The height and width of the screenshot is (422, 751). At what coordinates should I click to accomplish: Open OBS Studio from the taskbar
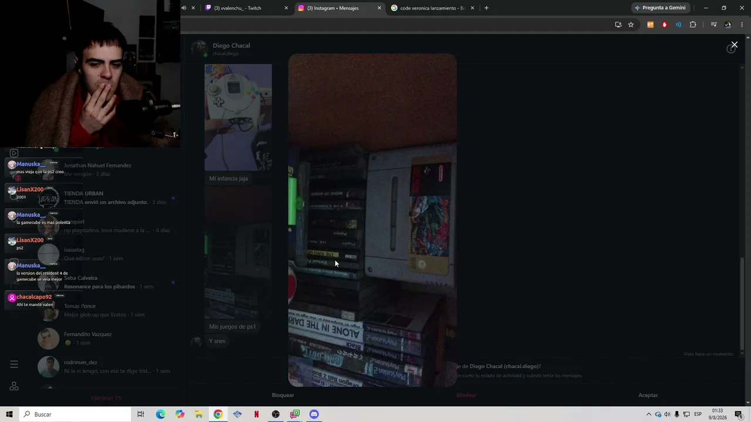point(276,414)
